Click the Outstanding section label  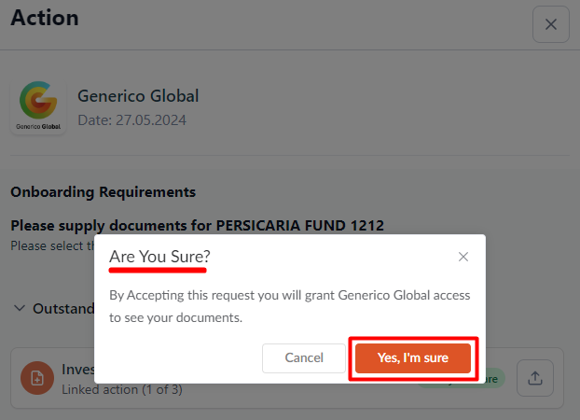point(63,309)
